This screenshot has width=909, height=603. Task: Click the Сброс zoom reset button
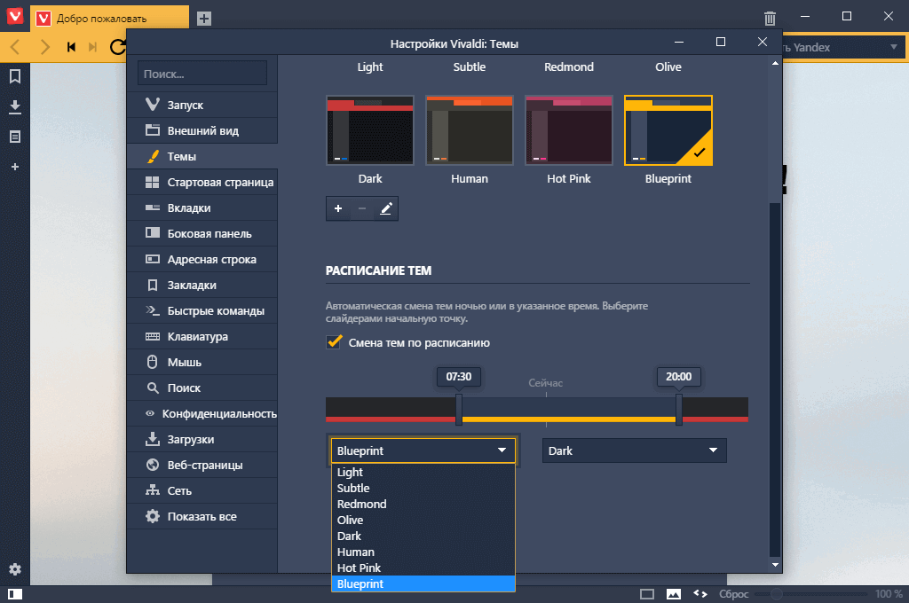pos(733,594)
